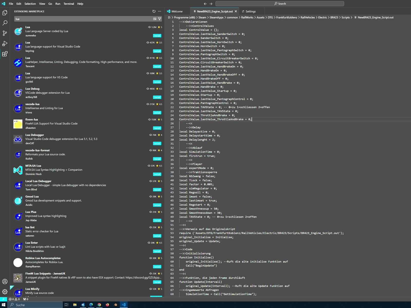The image size is (411, 308).
Task: Select the Extensions view icon
Action: pos(5,54)
